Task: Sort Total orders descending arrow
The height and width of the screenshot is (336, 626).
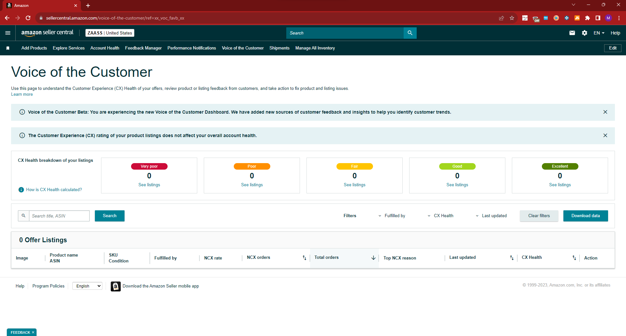Action: click(373, 258)
